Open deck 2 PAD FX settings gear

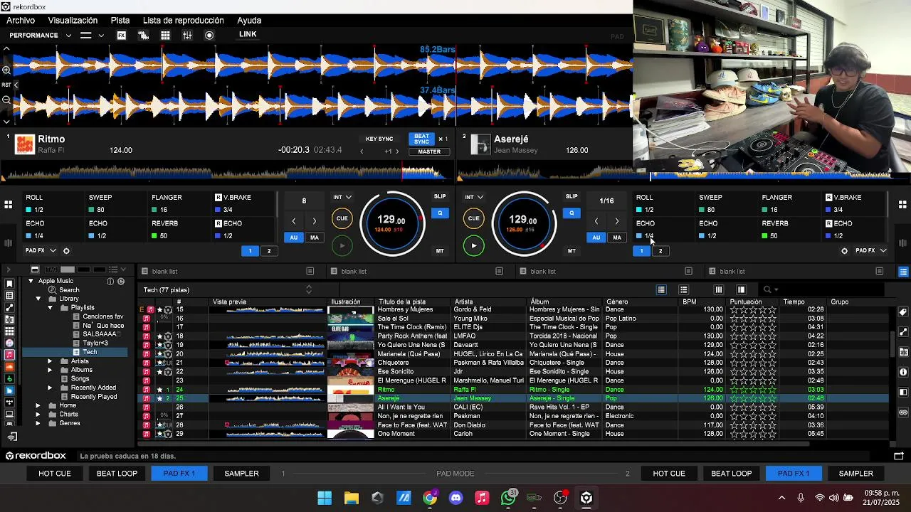pos(845,251)
